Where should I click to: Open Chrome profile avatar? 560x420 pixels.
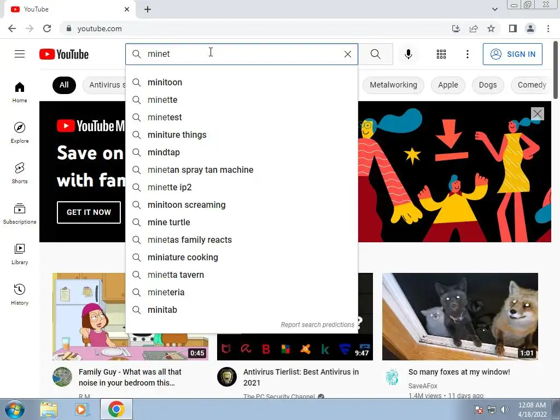[530, 28]
